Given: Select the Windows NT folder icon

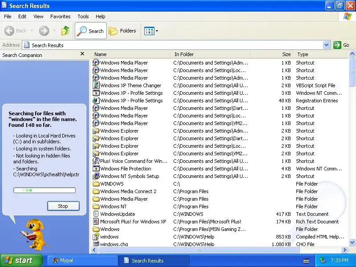Looking at the screenshot, I should coord(96,206).
